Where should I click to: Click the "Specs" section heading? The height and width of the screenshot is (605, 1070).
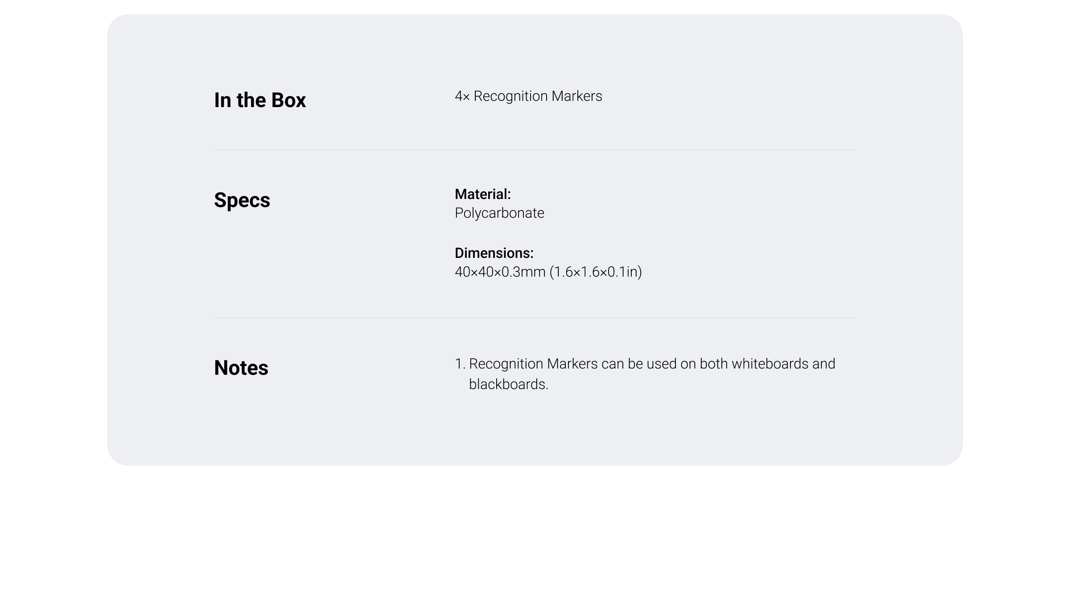242,200
